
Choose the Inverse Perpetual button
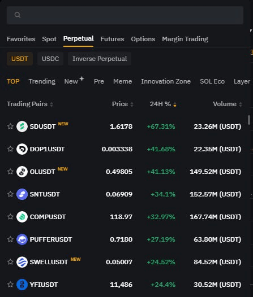pyautogui.click(x=100, y=59)
